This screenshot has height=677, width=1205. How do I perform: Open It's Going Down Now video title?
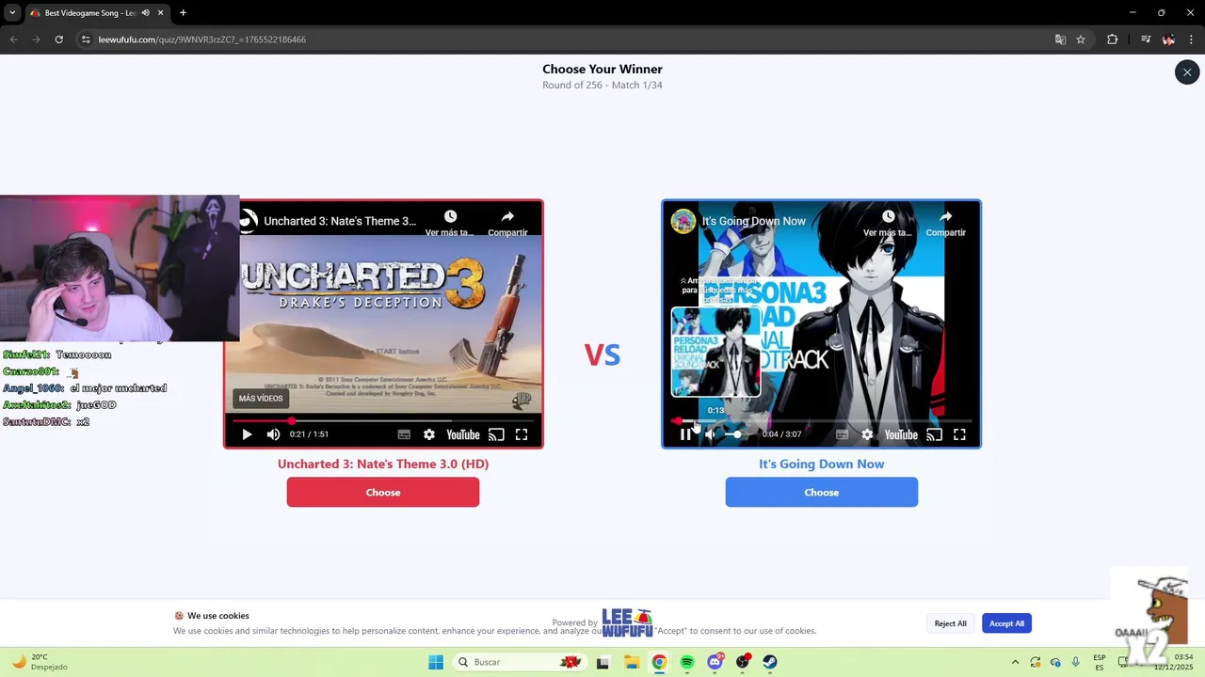coord(754,221)
